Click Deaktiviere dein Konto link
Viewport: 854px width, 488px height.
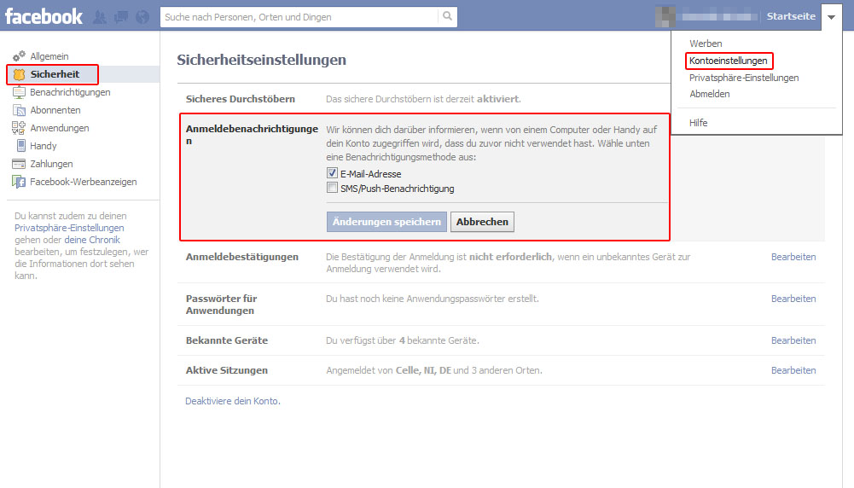(x=233, y=401)
